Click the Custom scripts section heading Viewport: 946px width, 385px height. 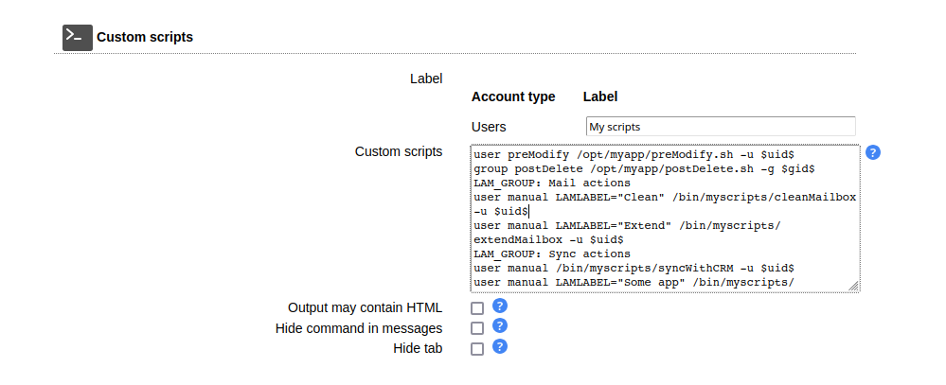tap(145, 38)
